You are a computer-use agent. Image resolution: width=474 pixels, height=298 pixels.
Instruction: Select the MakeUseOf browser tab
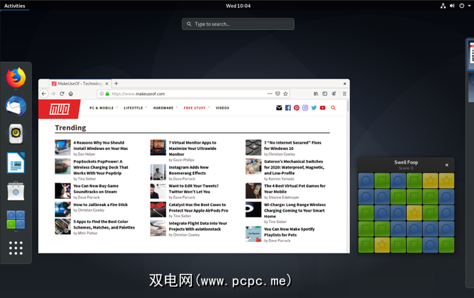[x=80, y=84]
